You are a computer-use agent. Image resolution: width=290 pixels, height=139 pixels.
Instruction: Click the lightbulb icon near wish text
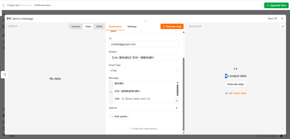pyautogui.click(x=130, y=129)
